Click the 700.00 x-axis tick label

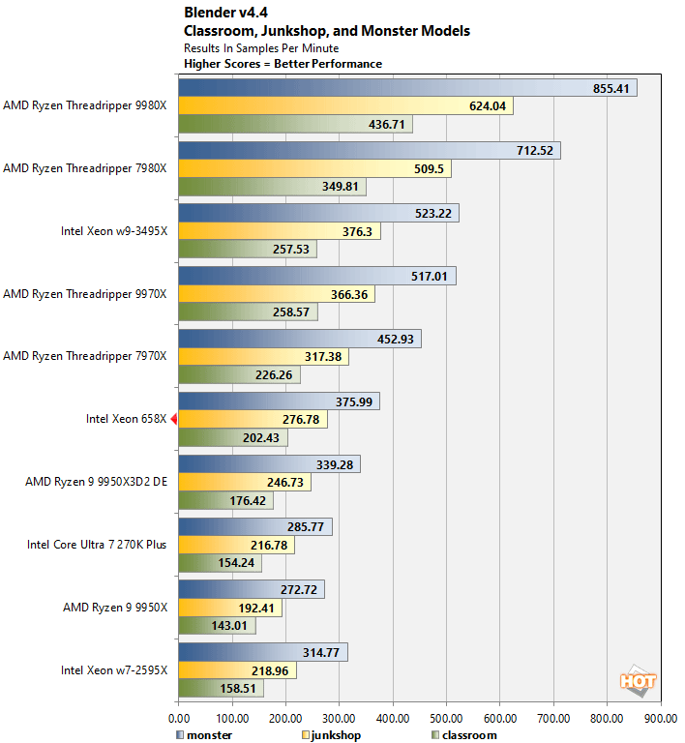[x=553, y=719]
